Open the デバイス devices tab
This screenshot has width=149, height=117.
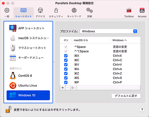[x=40, y=13]
